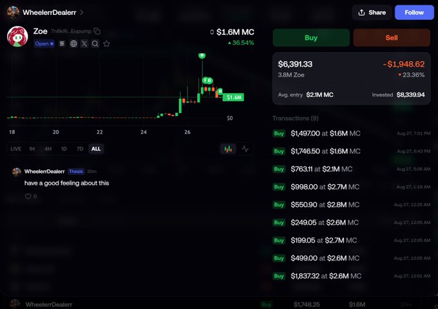The width and height of the screenshot is (438, 309).
Task: Select the 1H chart range
Action: pos(32,149)
